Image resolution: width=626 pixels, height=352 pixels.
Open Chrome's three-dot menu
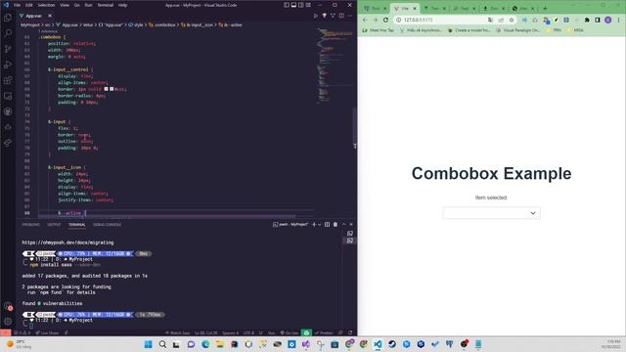pyautogui.click(x=619, y=20)
